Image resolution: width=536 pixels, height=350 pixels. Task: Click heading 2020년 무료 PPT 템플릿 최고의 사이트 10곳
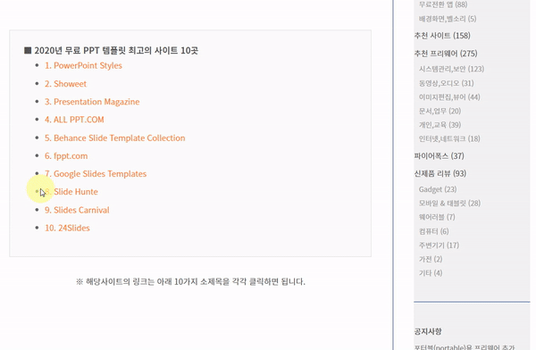click(111, 51)
